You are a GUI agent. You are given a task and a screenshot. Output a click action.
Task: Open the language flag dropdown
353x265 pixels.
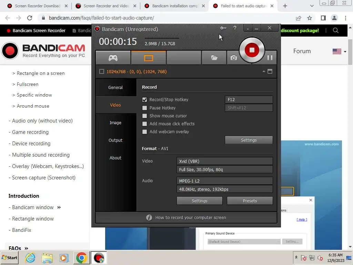point(339,51)
